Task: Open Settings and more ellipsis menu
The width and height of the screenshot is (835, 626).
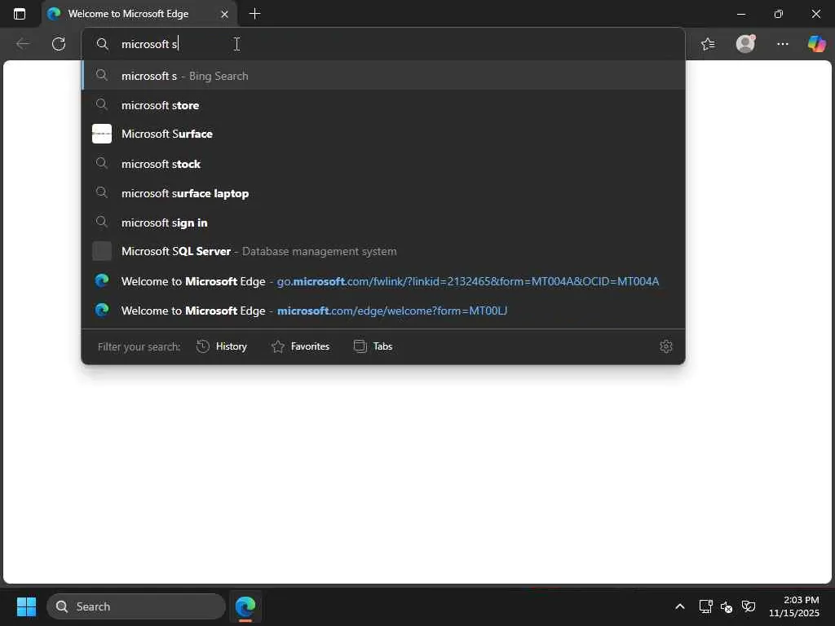Action: coord(782,44)
